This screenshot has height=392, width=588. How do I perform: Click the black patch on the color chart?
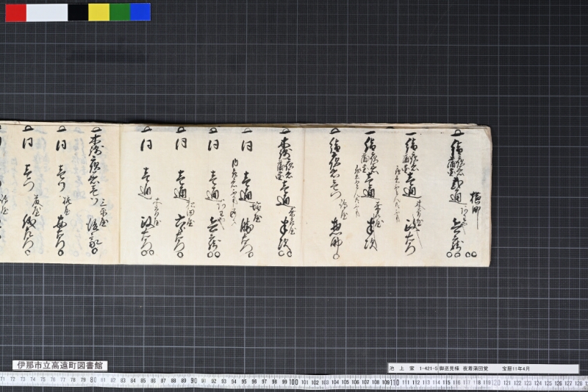tap(78, 13)
